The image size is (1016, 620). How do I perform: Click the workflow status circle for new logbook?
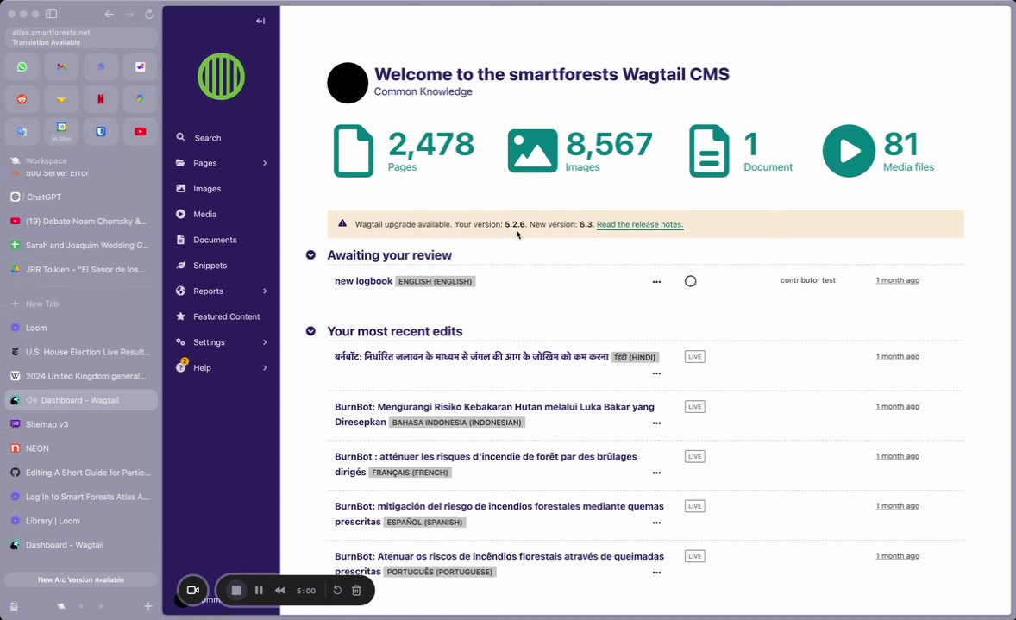[690, 281]
